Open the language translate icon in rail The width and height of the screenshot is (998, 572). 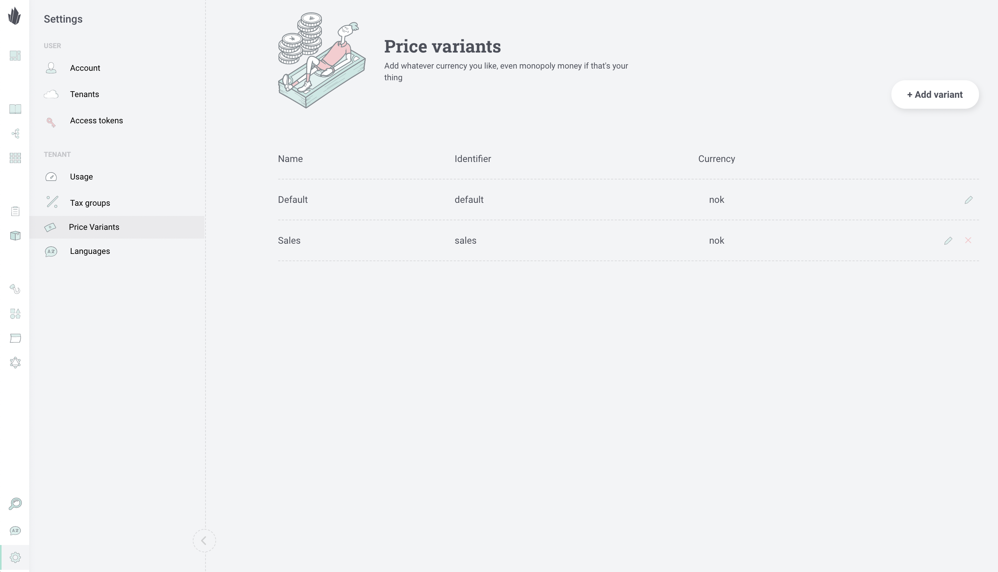coord(15,531)
